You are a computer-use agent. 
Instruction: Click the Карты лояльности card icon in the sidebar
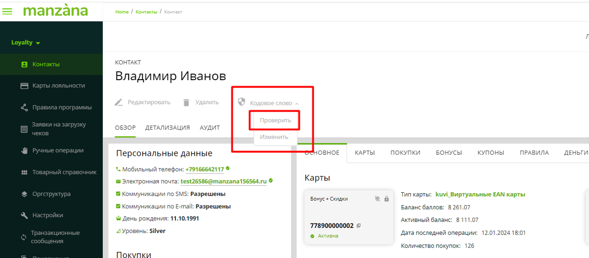pos(25,86)
